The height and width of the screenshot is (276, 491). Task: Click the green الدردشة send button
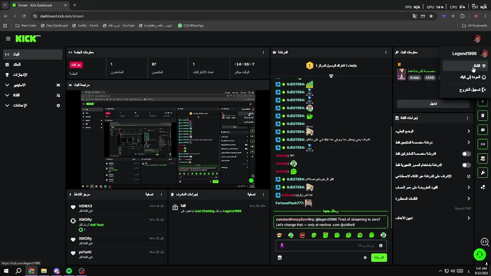coord(379,258)
